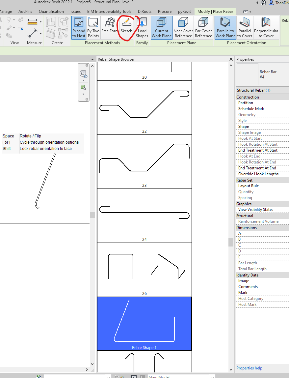The image size is (289, 378).
Task: Open the ruler measure tool dropdown arrow
Action: pos(40,22)
